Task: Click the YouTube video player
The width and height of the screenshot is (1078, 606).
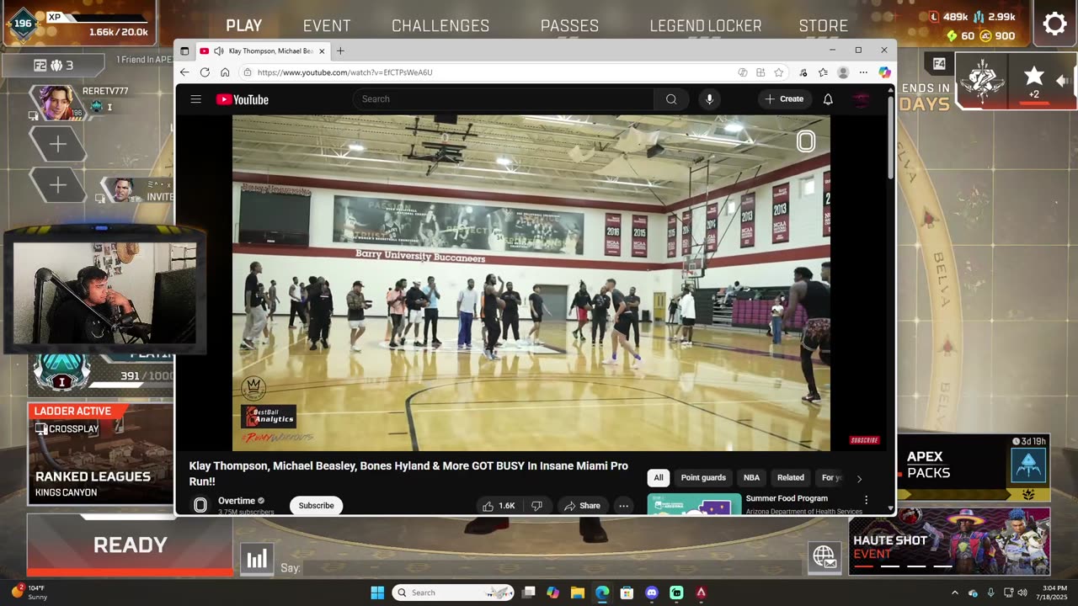Action: pos(531,283)
